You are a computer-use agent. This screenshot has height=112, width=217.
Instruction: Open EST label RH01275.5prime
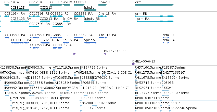click(148, 73)
